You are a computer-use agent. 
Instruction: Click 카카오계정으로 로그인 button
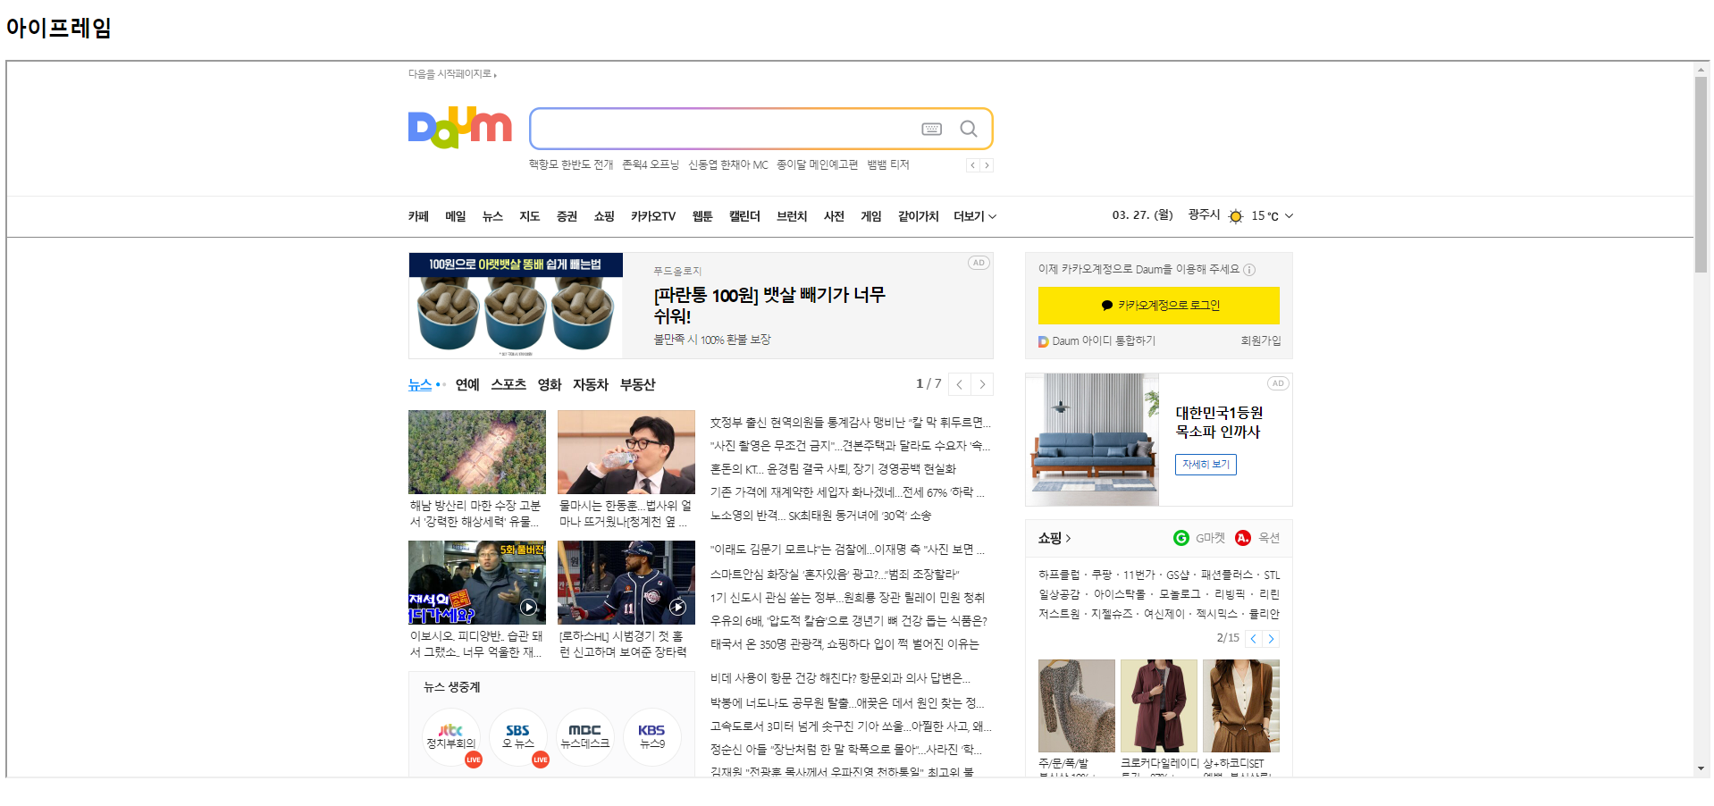pos(1158,306)
